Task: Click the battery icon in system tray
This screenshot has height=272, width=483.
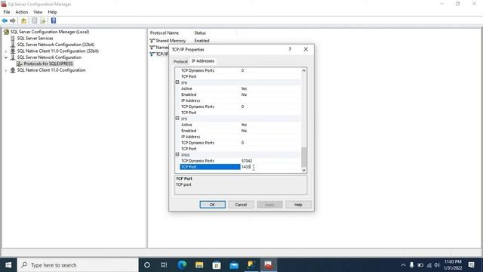Action: click(x=420, y=265)
